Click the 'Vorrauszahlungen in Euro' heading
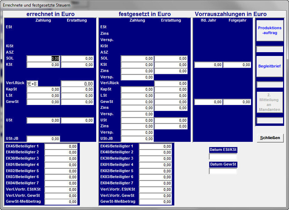 point(231,14)
